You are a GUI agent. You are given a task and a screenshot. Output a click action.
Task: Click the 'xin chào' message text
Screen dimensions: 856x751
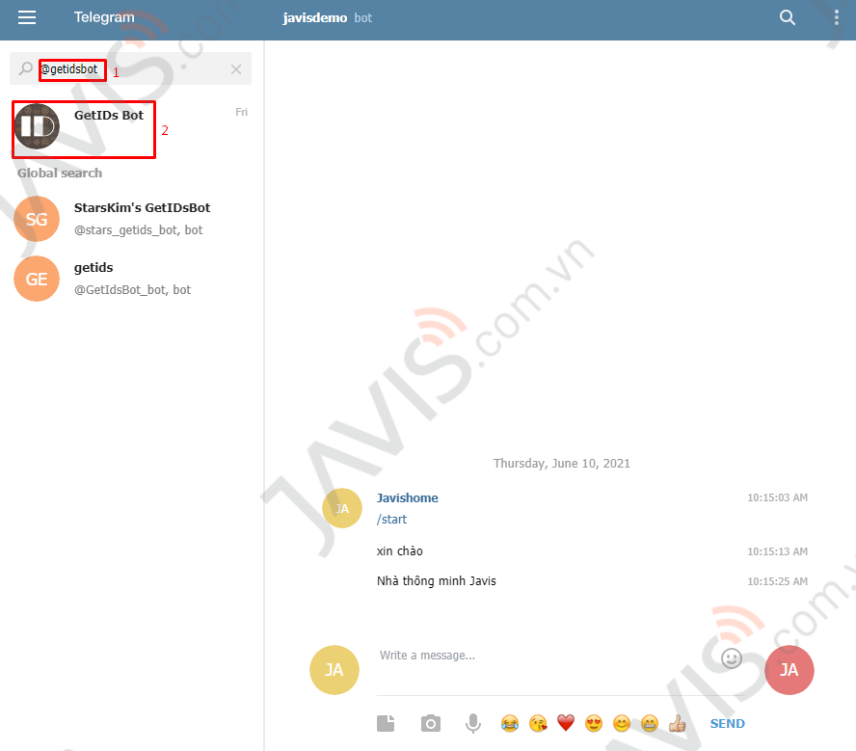click(400, 551)
